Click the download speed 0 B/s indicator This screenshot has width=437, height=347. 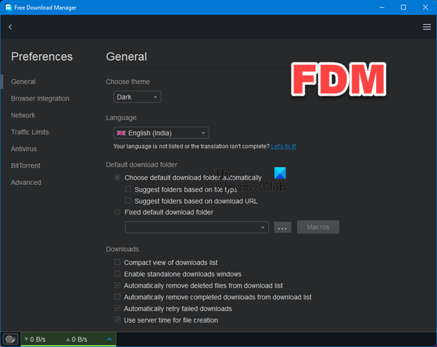tap(35, 339)
